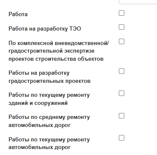157x155 pixels.
Task: Click the градостроительных проектов text line
Action: click(x=50, y=81)
